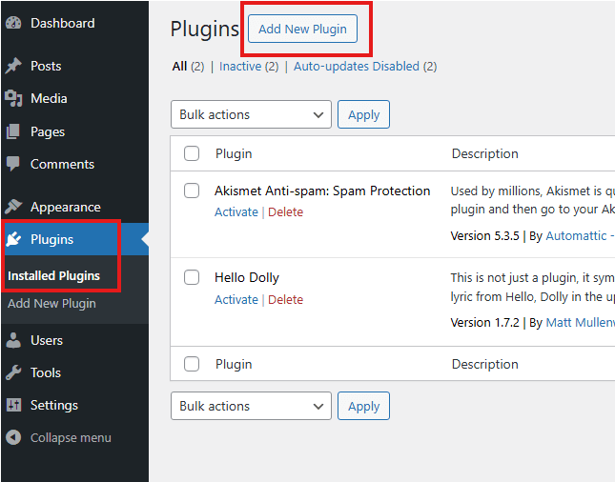
Task: Open the Appearance menu label
Action: tap(66, 207)
